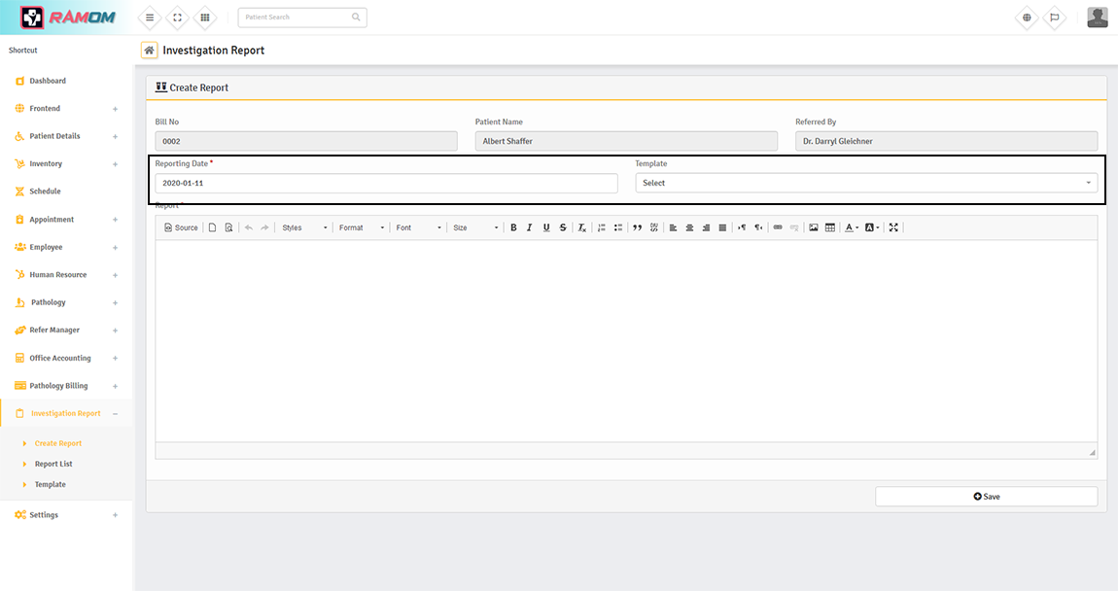Go to Dashboard in sidebar
This screenshot has height=591, width=1118.
click(x=48, y=81)
